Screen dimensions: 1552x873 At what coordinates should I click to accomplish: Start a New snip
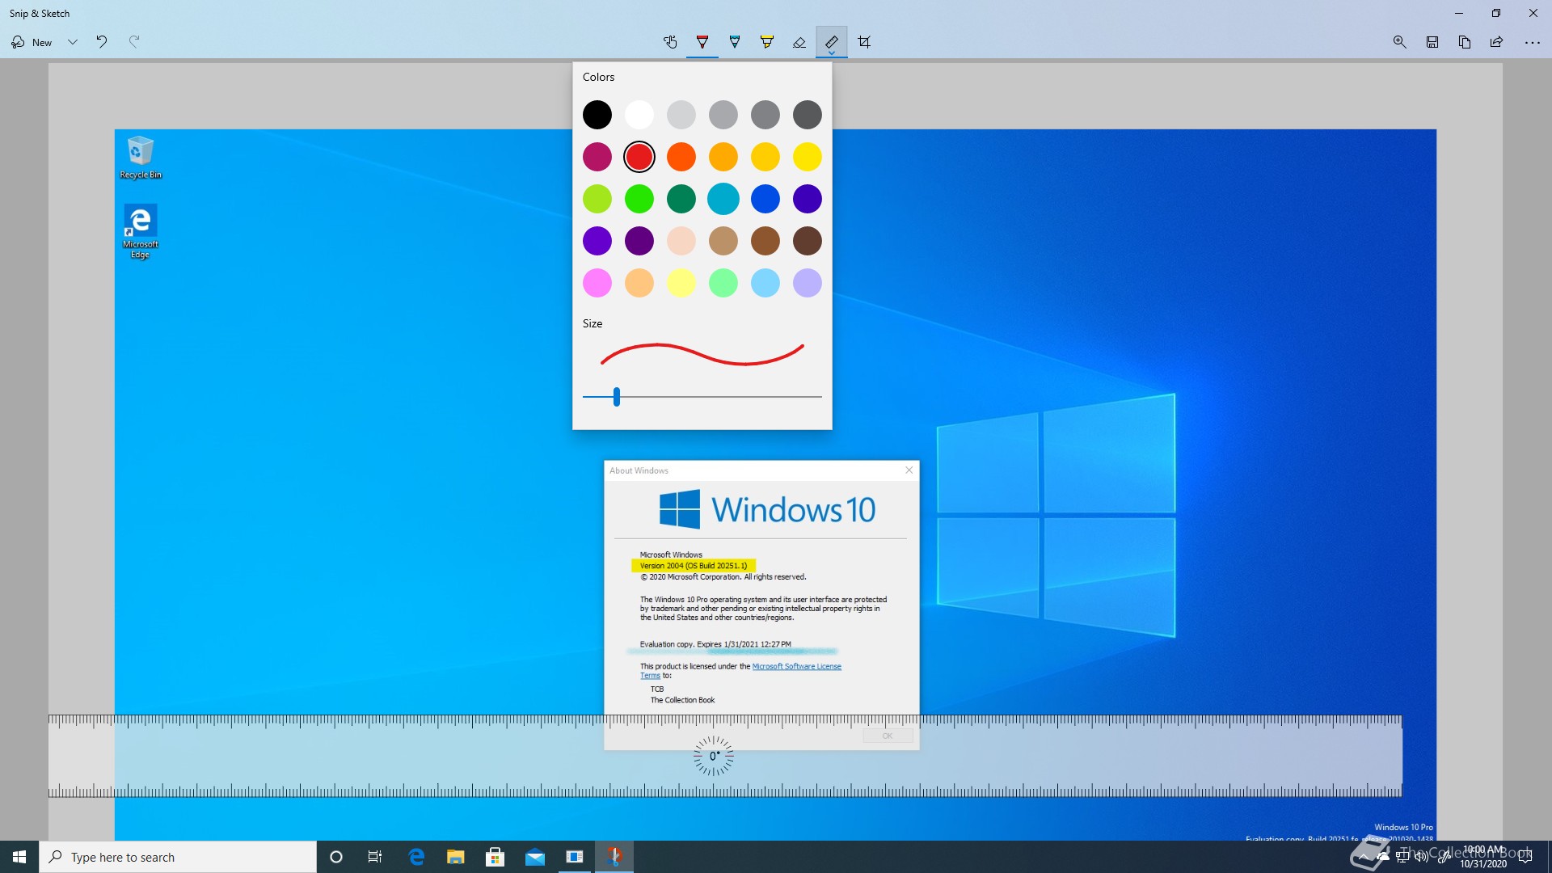click(x=32, y=42)
